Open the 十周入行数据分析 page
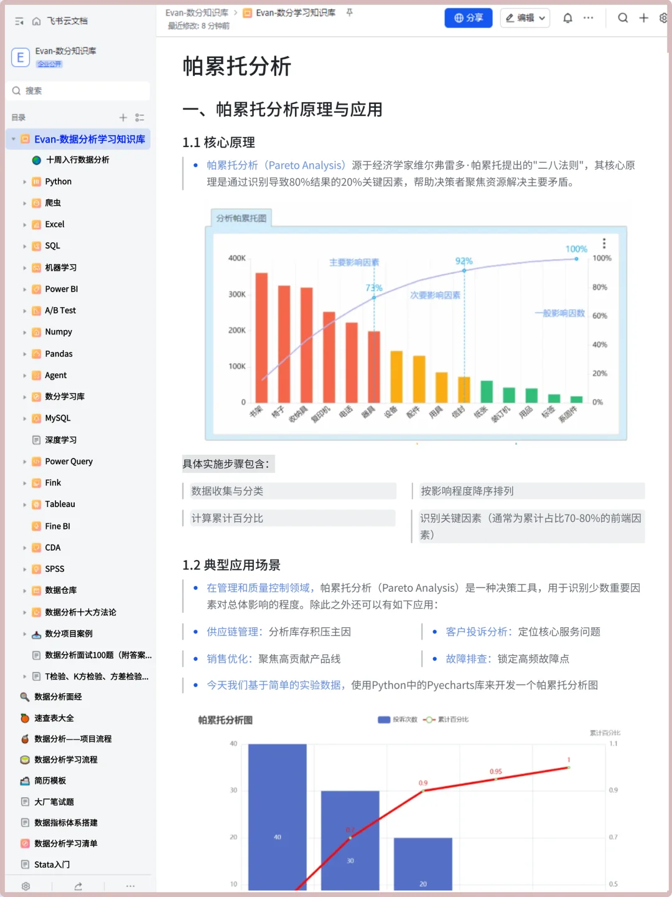672x897 pixels. [77, 160]
